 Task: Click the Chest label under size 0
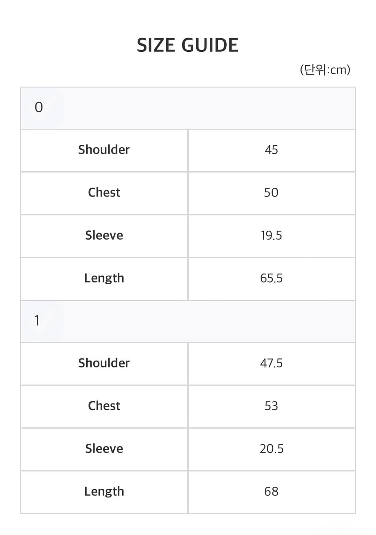(104, 193)
